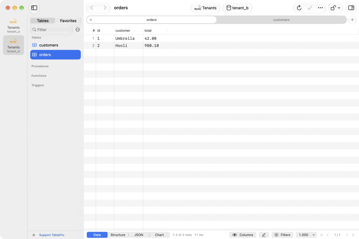Select the Tenants tenant_a connection
This screenshot has height=239, width=359.
pos(14,25)
